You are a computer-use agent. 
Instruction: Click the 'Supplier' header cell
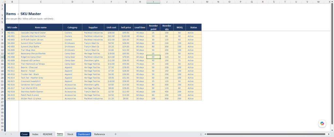(93, 27)
